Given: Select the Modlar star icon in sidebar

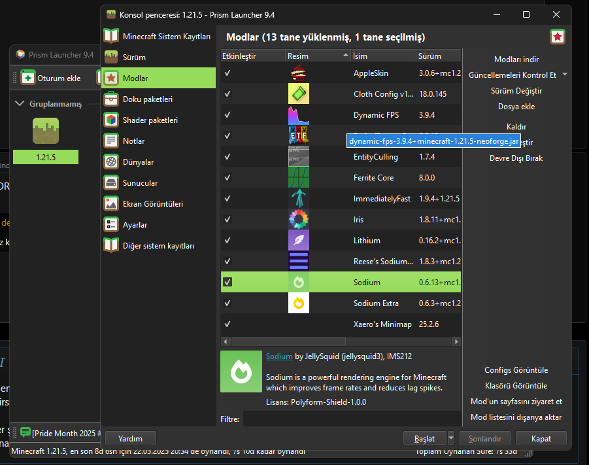Looking at the screenshot, I should [x=111, y=78].
